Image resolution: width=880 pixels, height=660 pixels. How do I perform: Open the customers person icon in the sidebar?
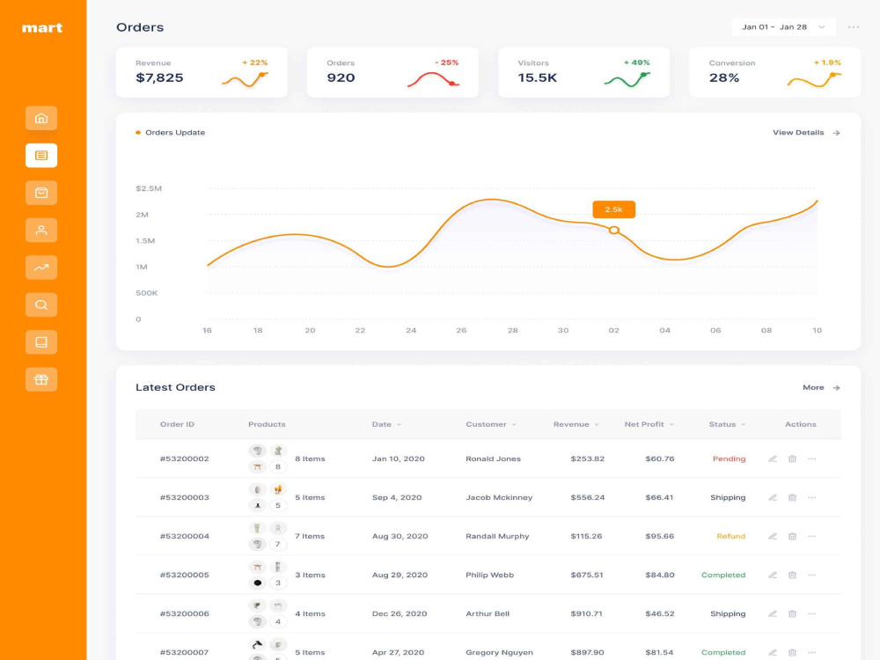coord(41,230)
